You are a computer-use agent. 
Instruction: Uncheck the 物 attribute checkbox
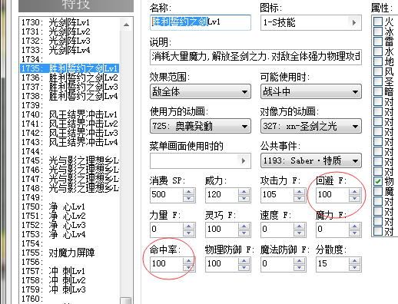[378, 181]
